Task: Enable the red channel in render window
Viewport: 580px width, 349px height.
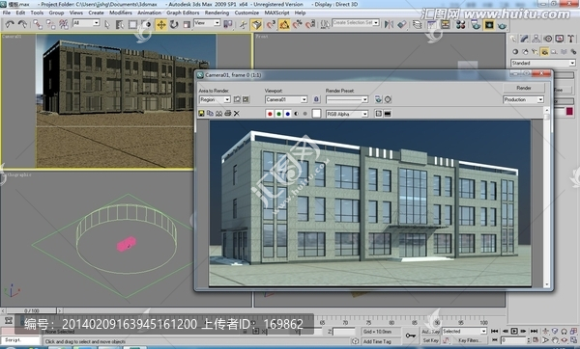Action: pos(270,114)
